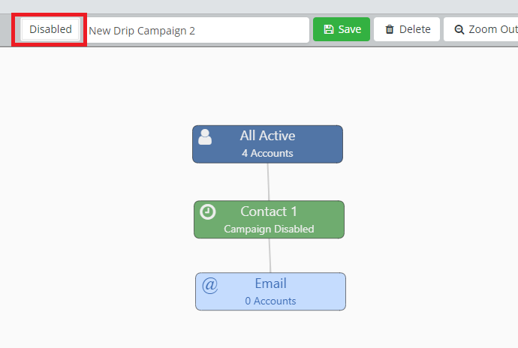
Task: Click the Zoom Out magnifier icon
Action: pos(459,30)
